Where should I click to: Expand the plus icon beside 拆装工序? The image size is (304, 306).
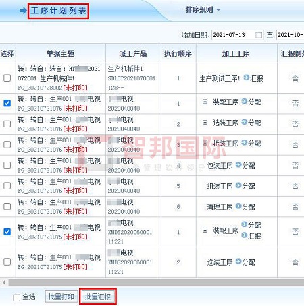click(x=205, y=143)
